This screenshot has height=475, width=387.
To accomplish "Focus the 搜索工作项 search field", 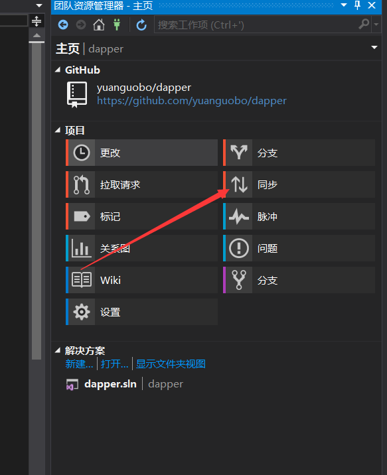I will (x=256, y=25).
